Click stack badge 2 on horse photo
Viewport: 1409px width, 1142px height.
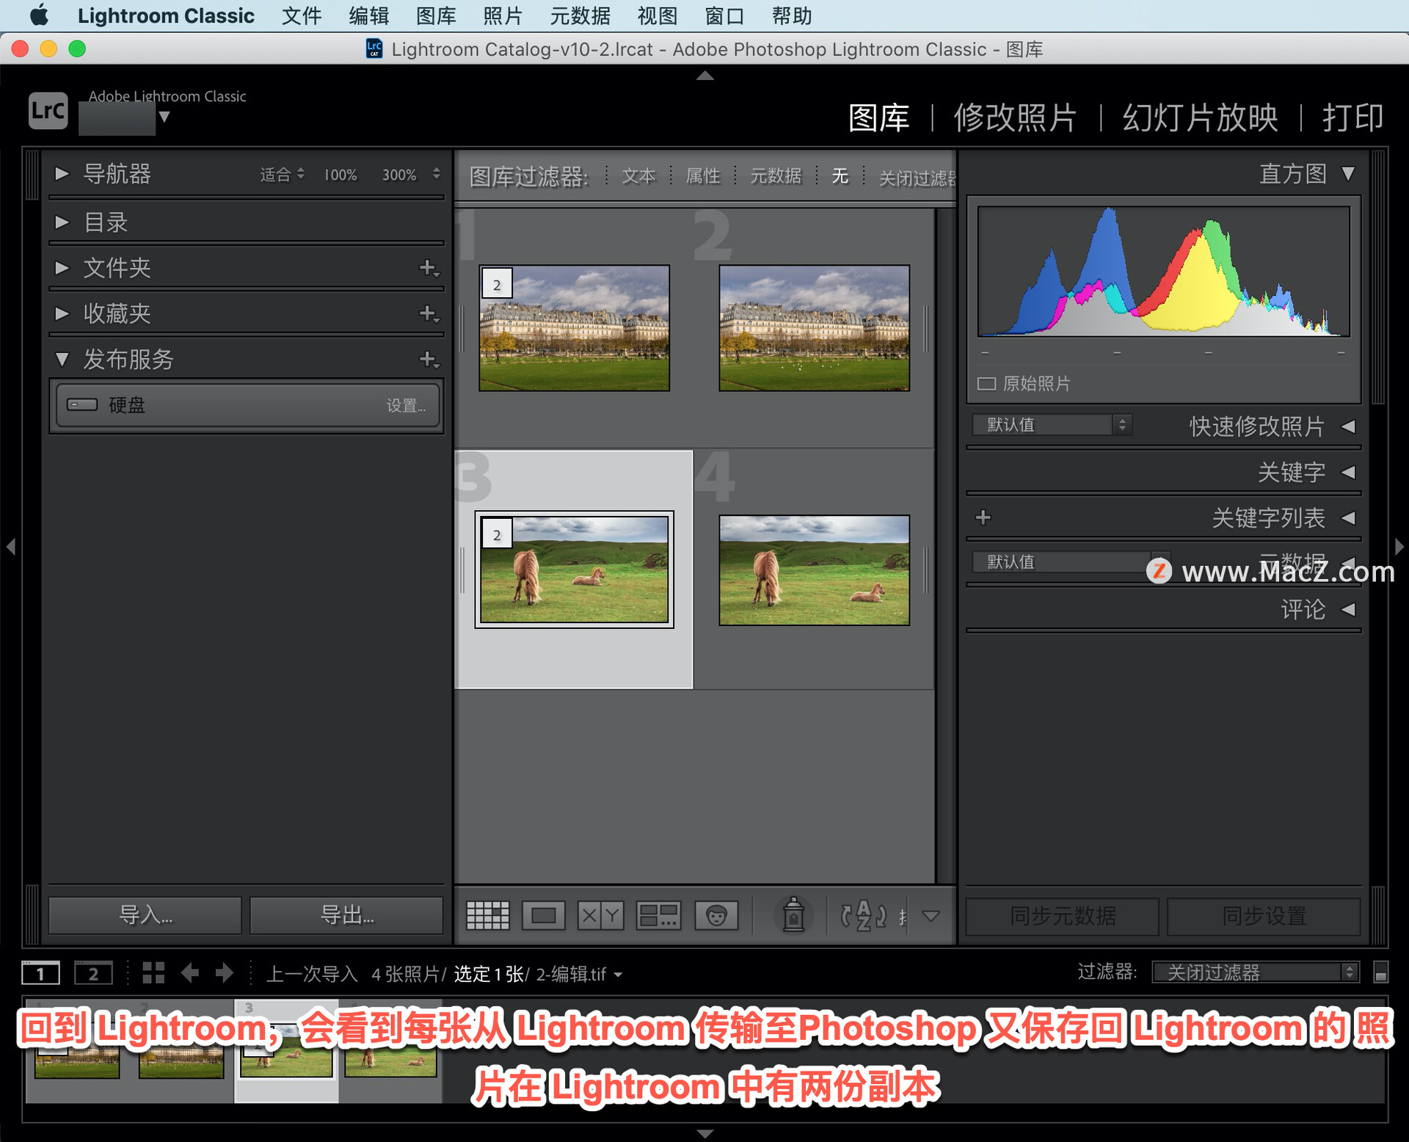click(x=497, y=534)
